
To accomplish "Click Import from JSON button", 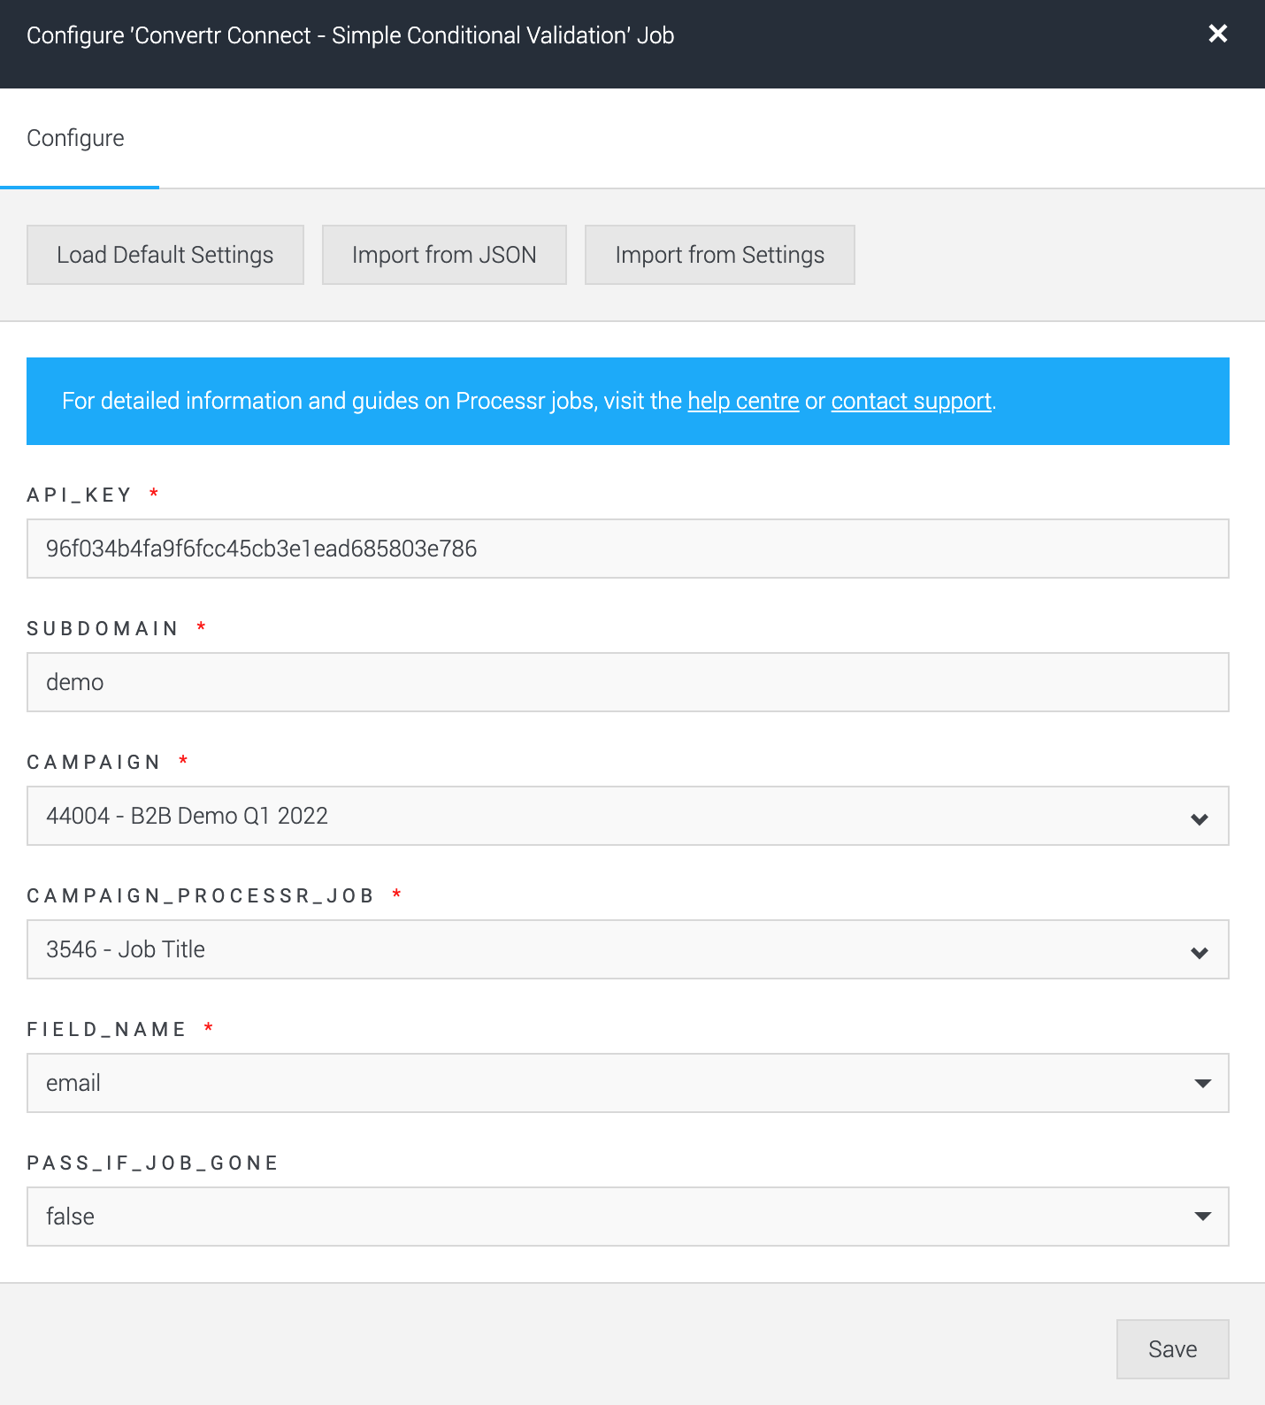I will pos(444,255).
